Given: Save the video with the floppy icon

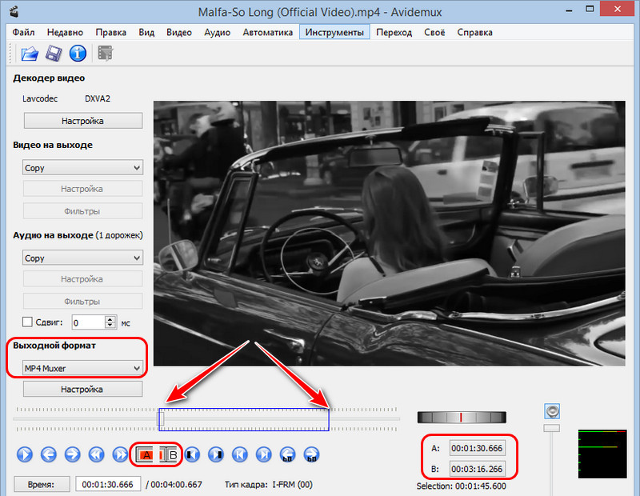Looking at the screenshot, I should (54, 54).
